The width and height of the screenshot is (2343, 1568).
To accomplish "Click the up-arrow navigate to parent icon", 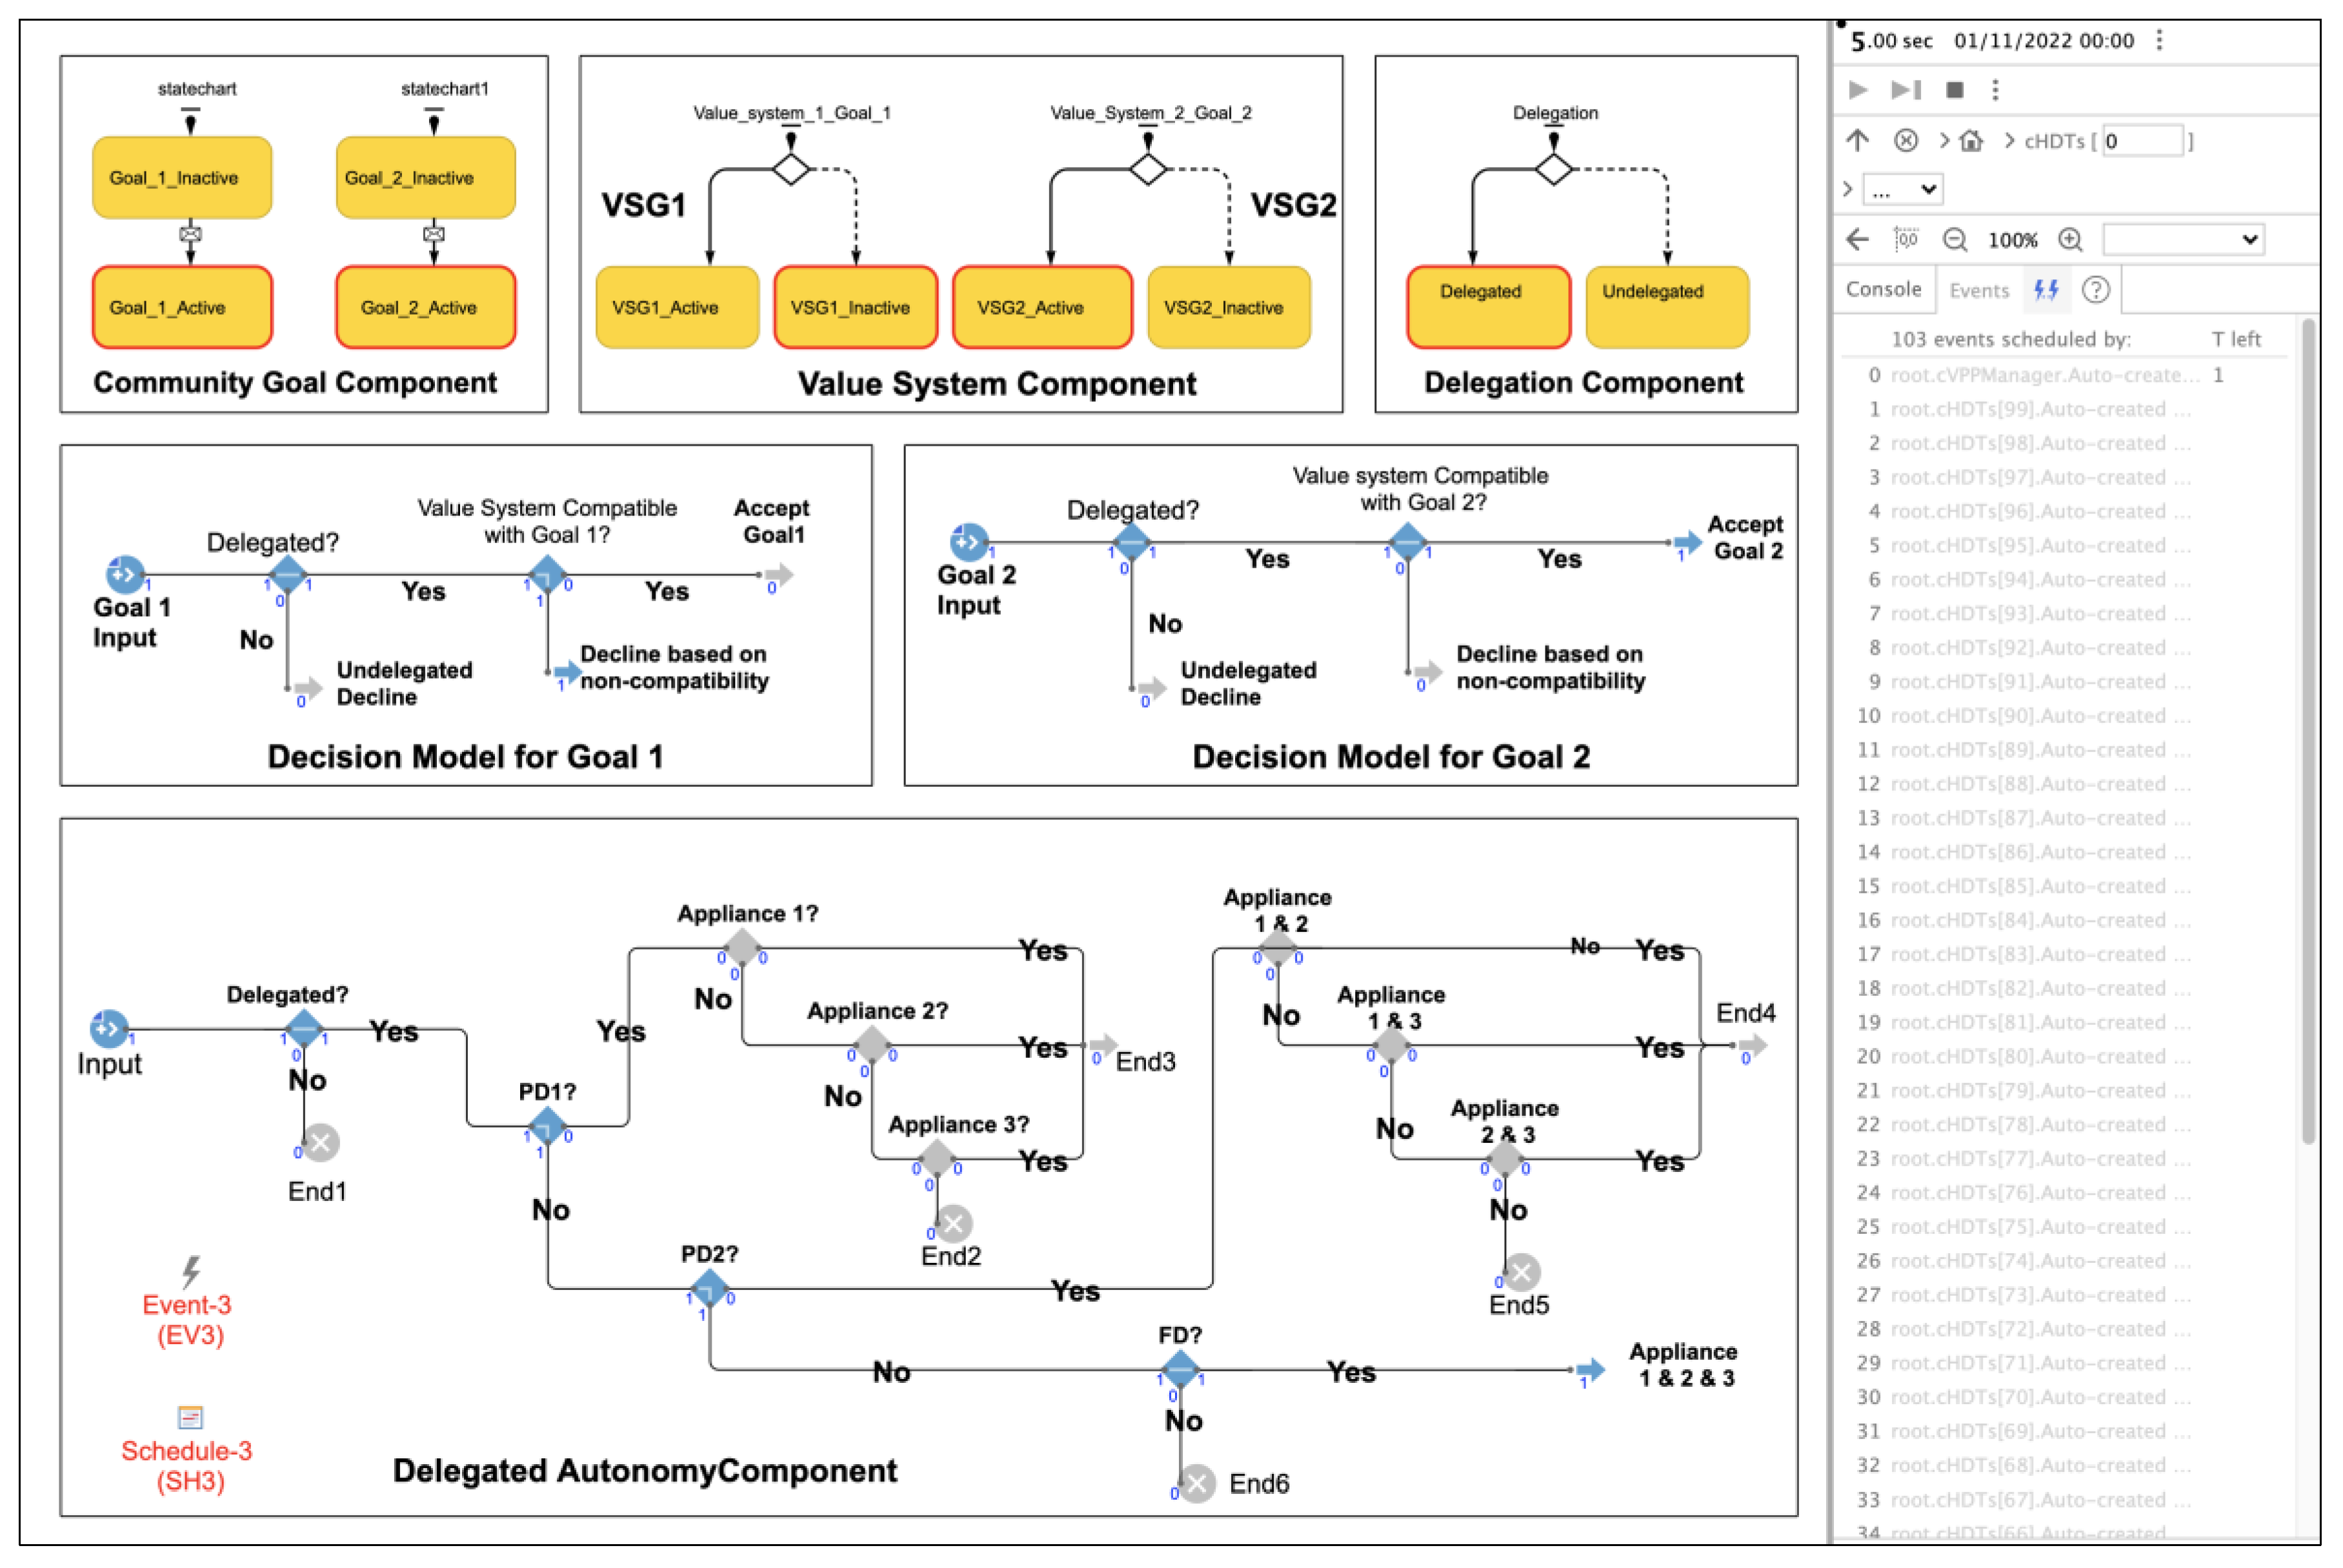I will coord(1858,141).
